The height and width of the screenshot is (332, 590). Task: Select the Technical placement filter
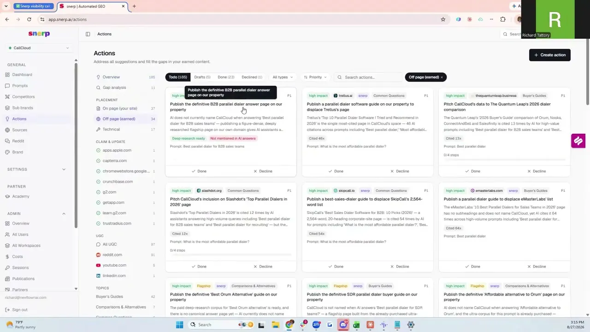[x=125, y=130]
